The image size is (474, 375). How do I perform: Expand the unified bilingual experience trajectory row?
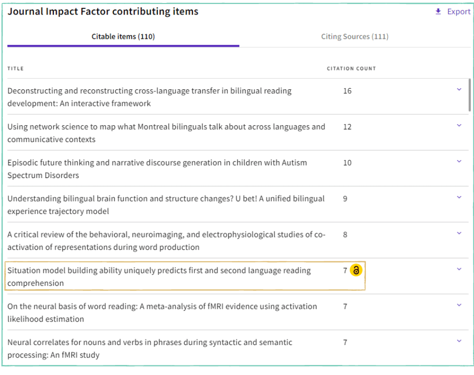pyautogui.click(x=459, y=197)
